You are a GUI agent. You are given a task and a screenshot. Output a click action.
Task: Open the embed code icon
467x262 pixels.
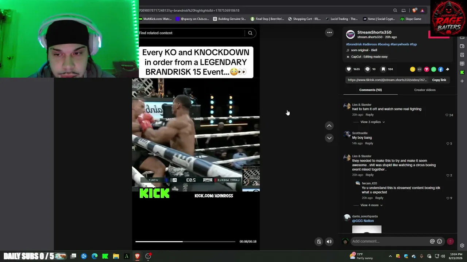(x=420, y=69)
